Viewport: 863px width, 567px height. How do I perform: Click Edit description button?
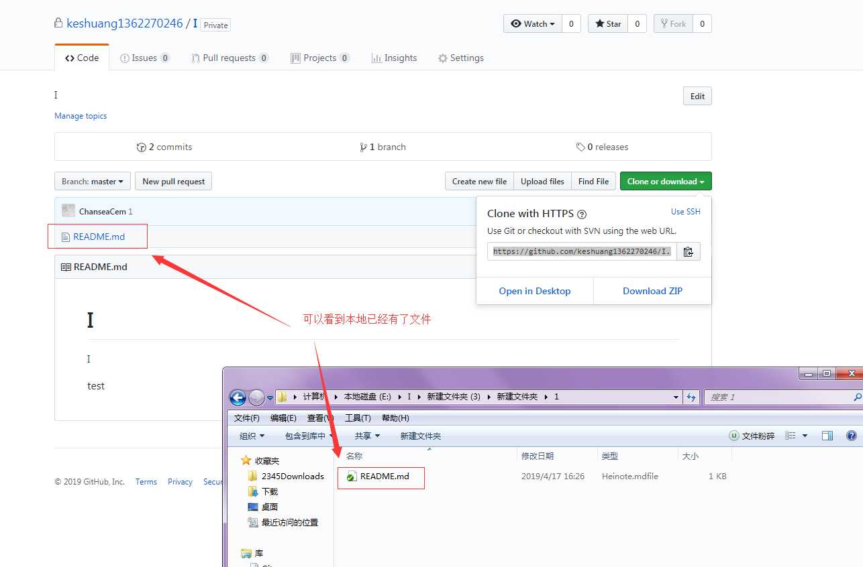697,96
